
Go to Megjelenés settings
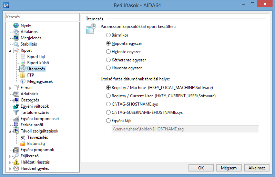pos(31,38)
